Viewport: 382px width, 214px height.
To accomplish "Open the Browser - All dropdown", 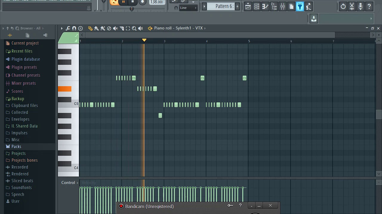I will 32,28.
